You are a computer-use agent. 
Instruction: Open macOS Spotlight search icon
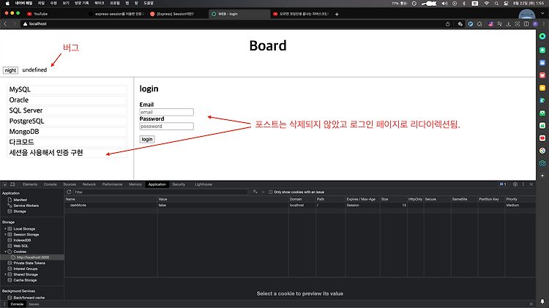coord(496,3)
